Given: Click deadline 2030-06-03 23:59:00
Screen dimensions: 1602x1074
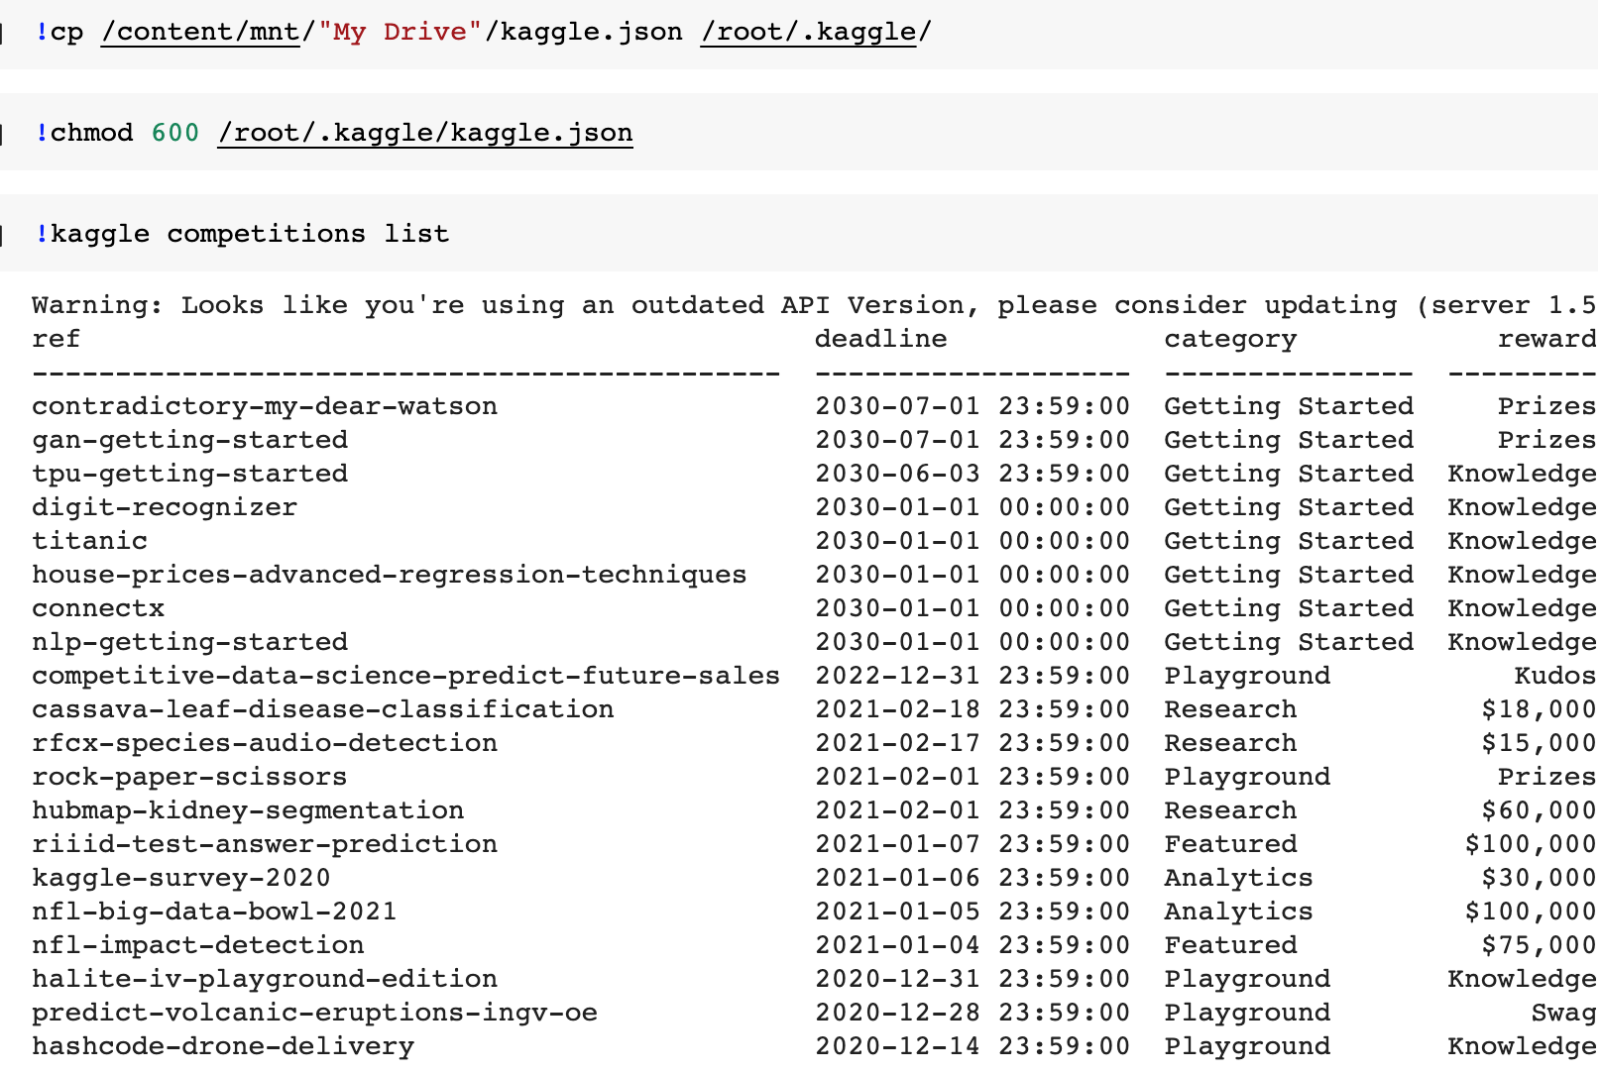Looking at the screenshot, I should 973,474.
